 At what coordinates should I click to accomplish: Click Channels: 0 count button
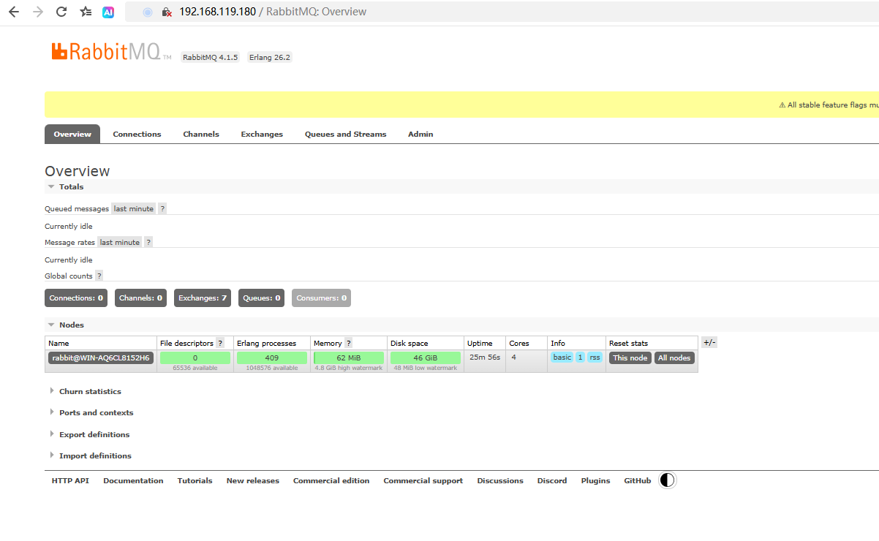pyautogui.click(x=140, y=298)
